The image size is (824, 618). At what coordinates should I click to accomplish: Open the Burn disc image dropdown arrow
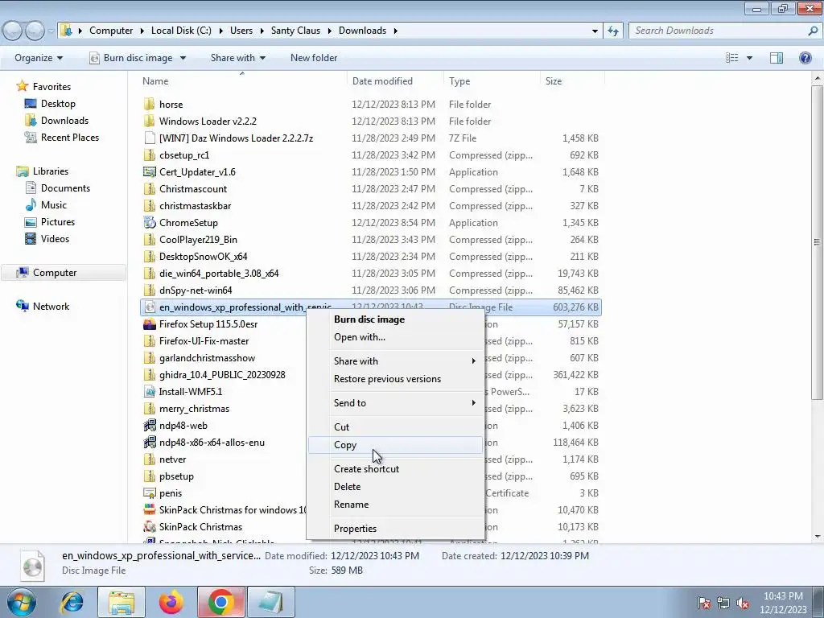[183, 58]
